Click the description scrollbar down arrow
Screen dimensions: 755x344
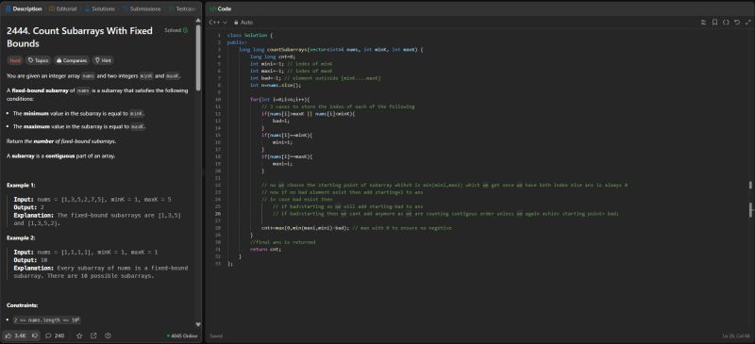(198, 325)
